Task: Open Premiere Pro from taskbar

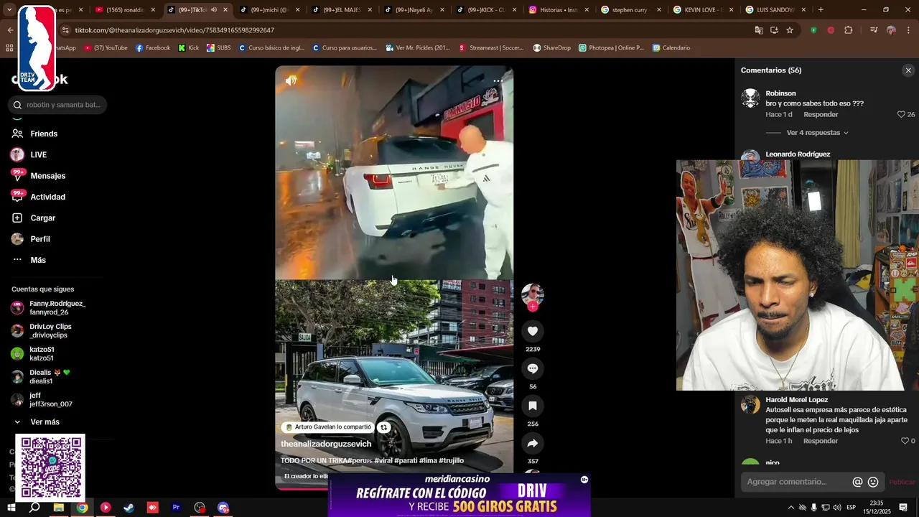Action: click(x=176, y=508)
